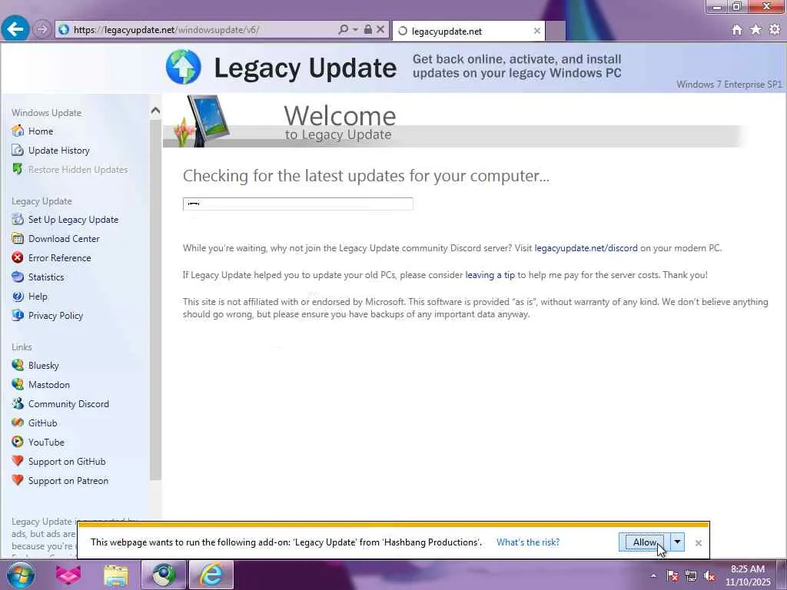Click the Mastodon link icon
Image resolution: width=787 pixels, height=590 pixels.
[x=18, y=384]
